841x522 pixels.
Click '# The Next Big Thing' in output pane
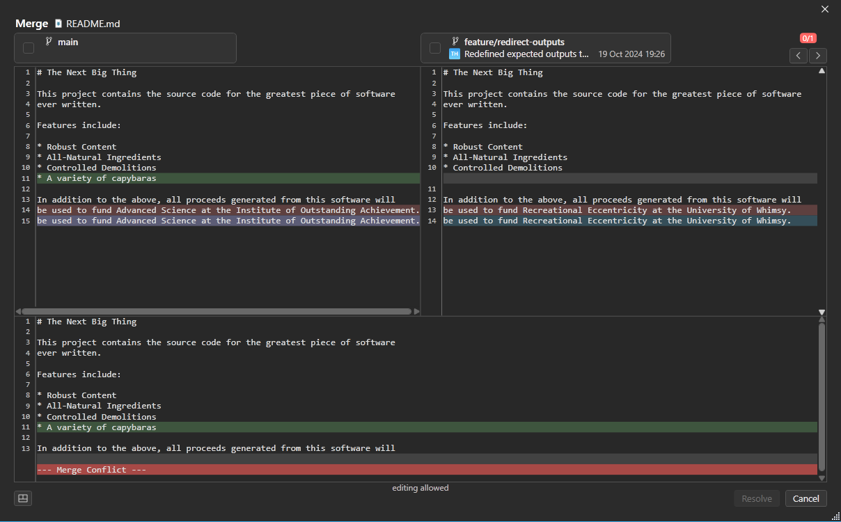pos(87,322)
